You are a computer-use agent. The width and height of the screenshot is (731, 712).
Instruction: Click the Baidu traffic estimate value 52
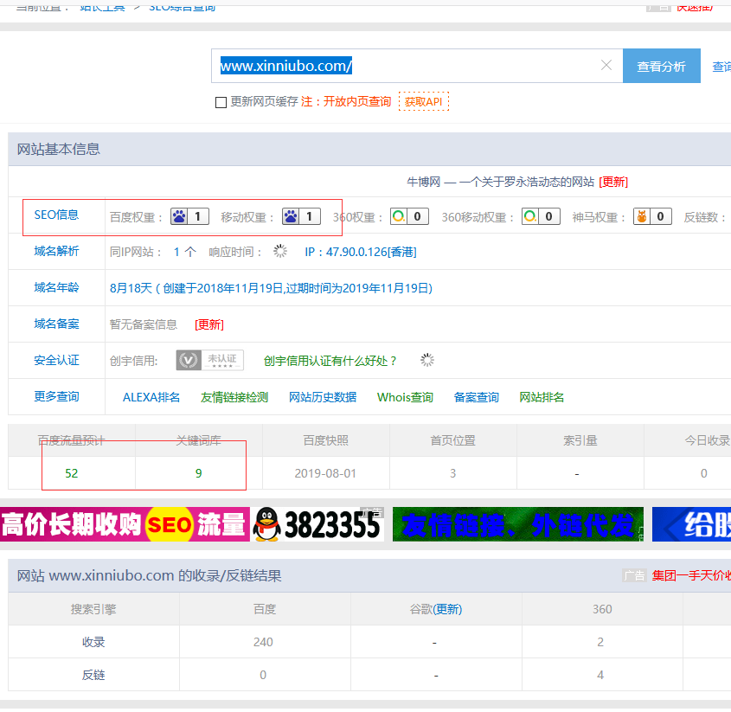click(x=71, y=473)
